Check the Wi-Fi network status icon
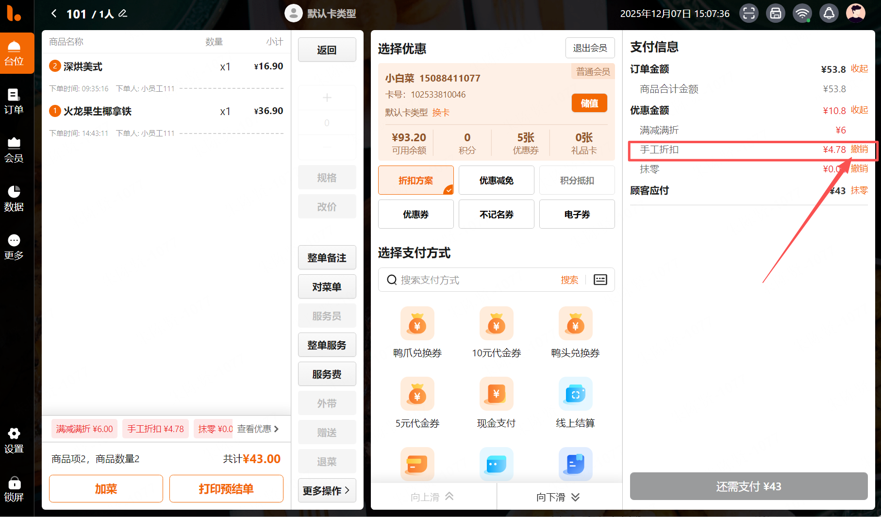The height and width of the screenshot is (517, 881). (x=802, y=13)
